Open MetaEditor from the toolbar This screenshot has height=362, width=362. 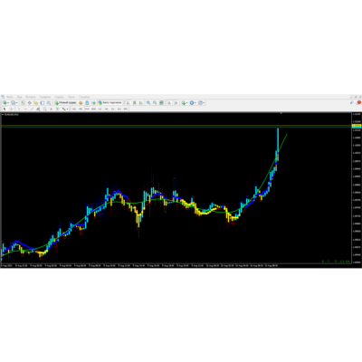[x=81, y=103]
